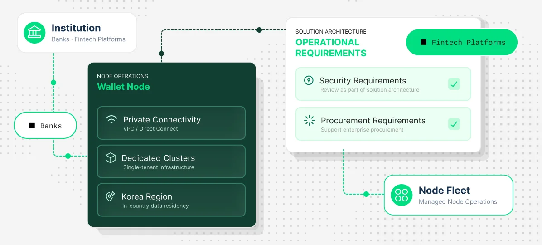This screenshot has height=245, width=542.
Task: Click the Security Requirements title text
Action: (x=363, y=81)
